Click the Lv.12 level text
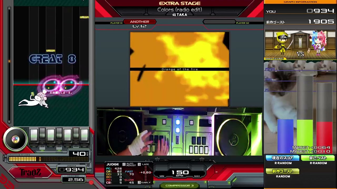 140,26
